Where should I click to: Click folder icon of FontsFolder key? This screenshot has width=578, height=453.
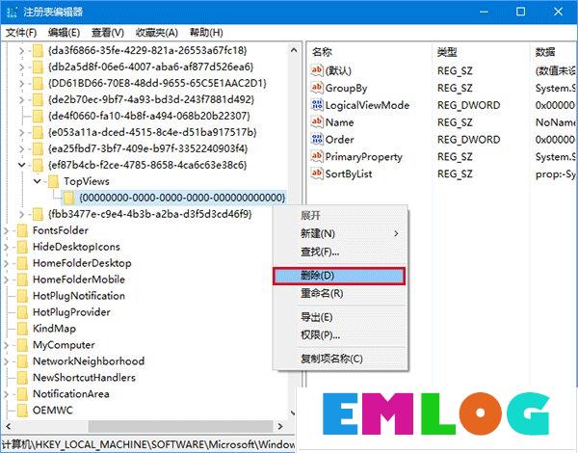[22, 230]
